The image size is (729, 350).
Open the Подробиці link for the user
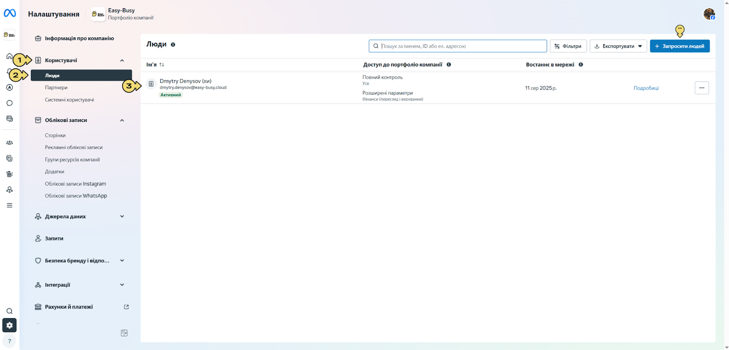(x=646, y=88)
